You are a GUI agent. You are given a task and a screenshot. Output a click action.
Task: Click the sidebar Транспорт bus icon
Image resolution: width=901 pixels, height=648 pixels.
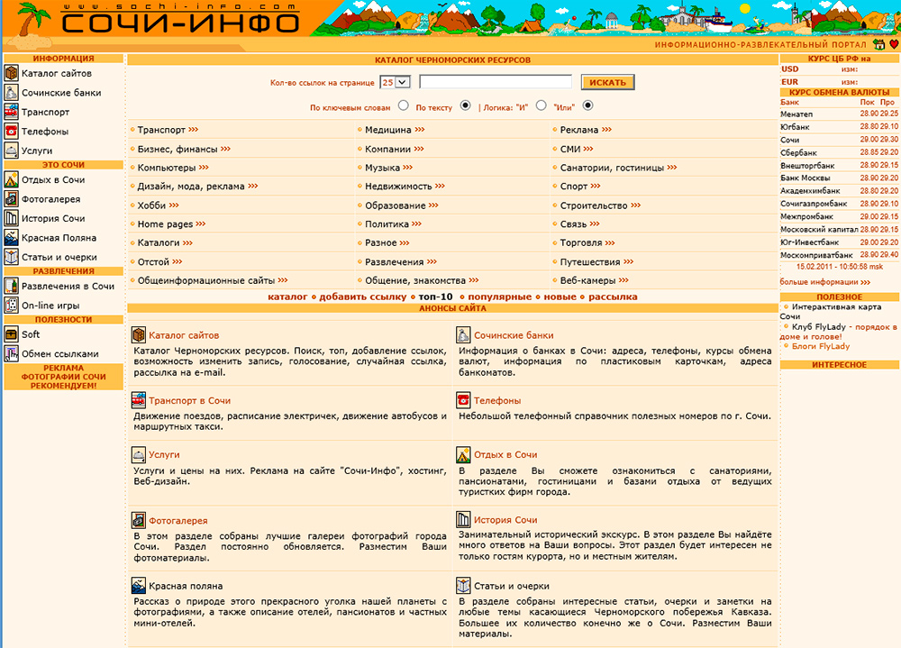coord(12,112)
